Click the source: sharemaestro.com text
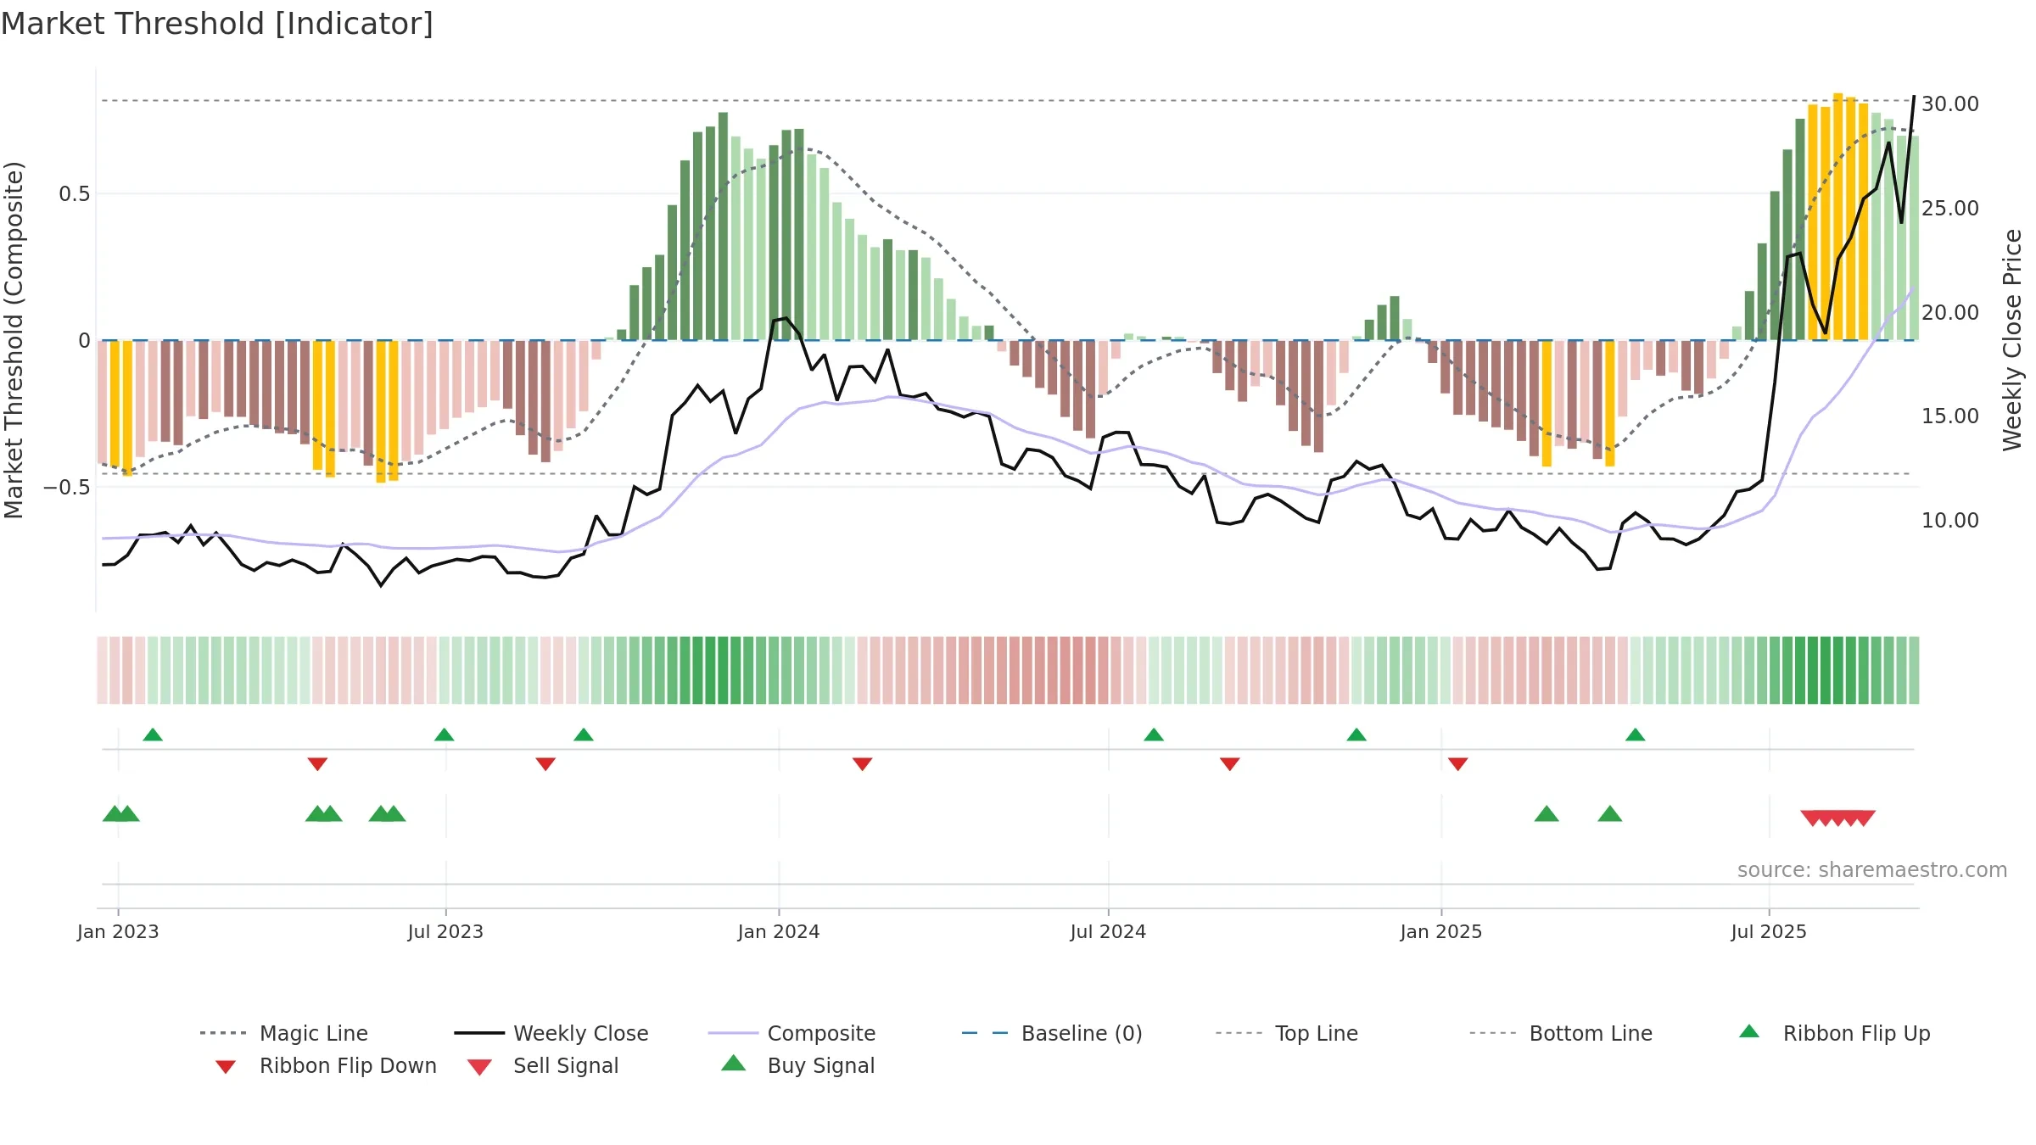This screenshot has width=2036, height=1145. 1872,870
